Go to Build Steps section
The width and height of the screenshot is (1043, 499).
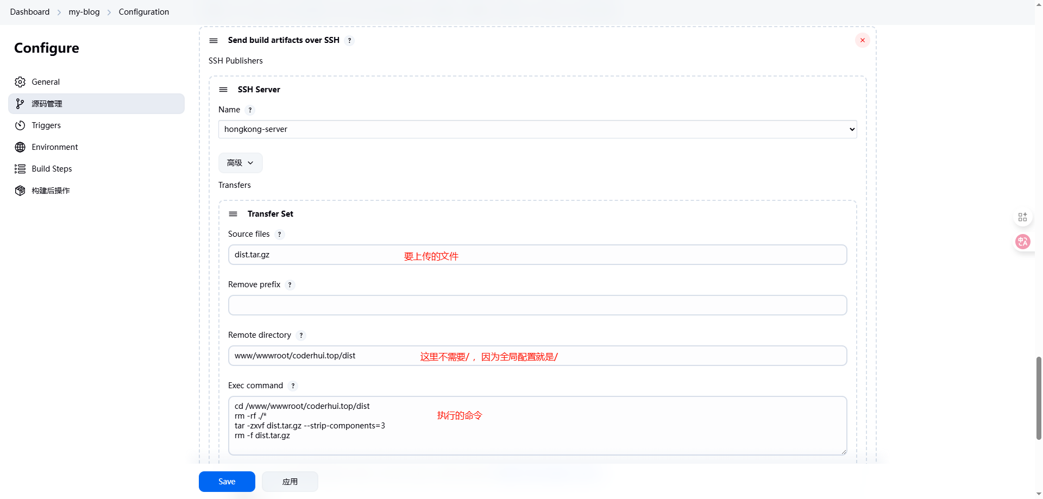coord(52,169)
